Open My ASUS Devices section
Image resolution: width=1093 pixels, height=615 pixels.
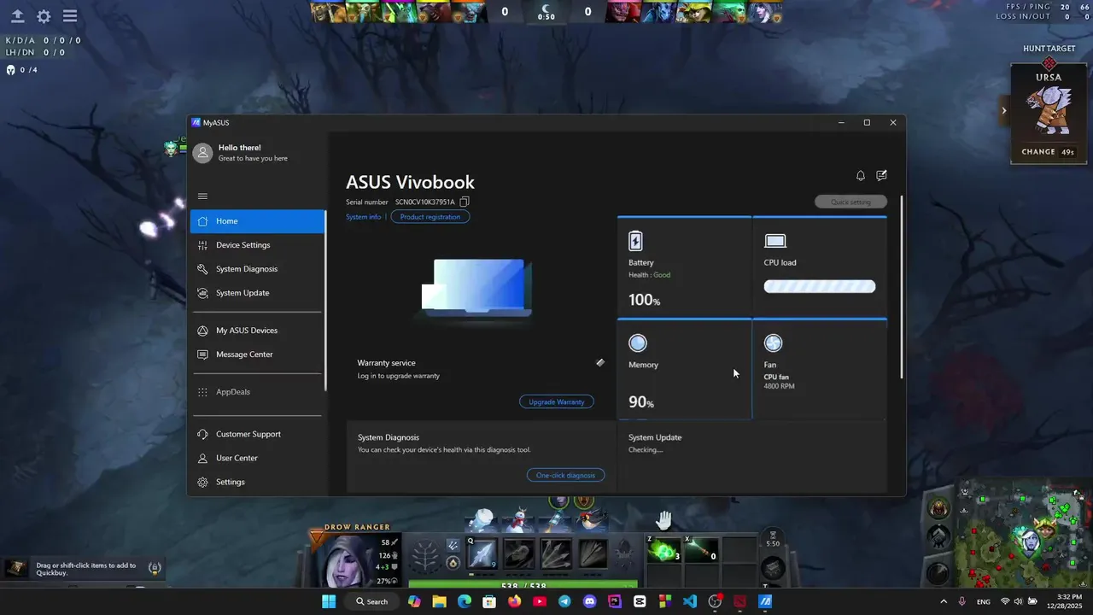pyautogui.click(x=257, y=331)
